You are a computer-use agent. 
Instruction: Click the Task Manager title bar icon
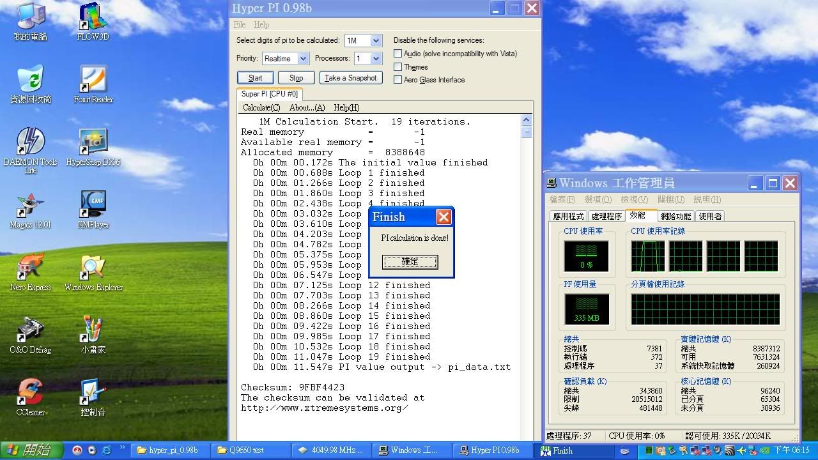(x=552, y=183)
